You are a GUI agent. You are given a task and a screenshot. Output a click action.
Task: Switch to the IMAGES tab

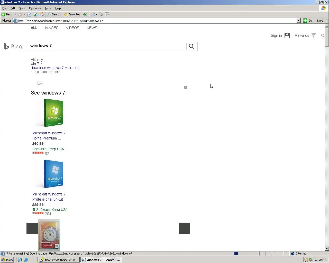(51, 28)
